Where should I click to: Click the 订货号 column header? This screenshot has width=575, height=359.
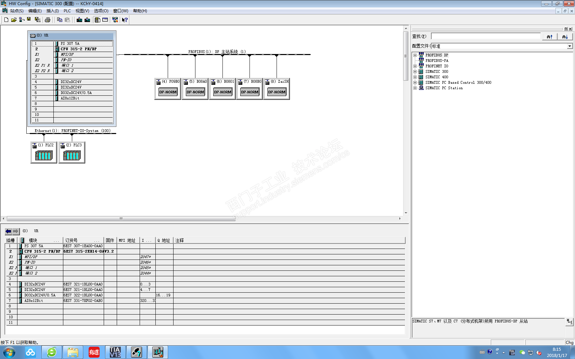point(84,240)
